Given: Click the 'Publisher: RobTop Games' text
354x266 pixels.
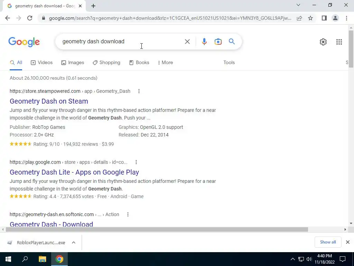Looking at the screenshot, I should tap(37, 127).
